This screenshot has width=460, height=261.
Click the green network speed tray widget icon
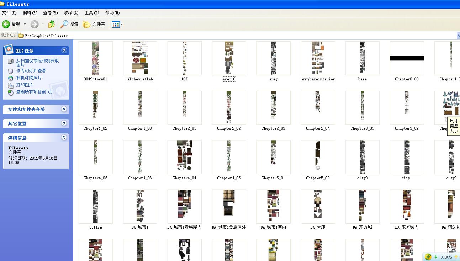(428, 257)
